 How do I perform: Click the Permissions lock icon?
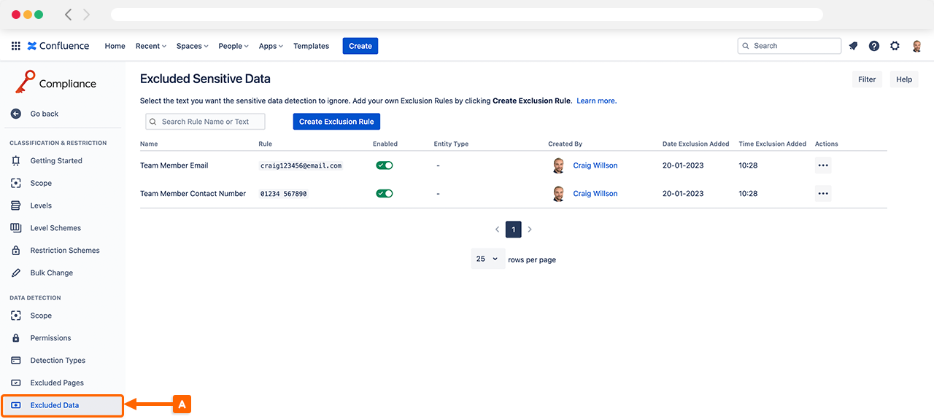point(16,338)
